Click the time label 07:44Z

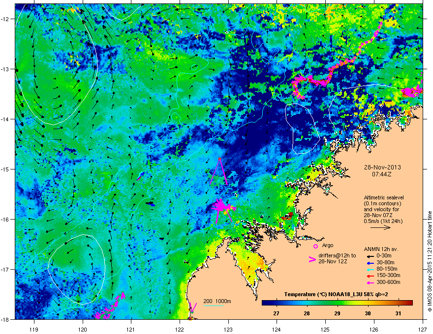(382, 174)
